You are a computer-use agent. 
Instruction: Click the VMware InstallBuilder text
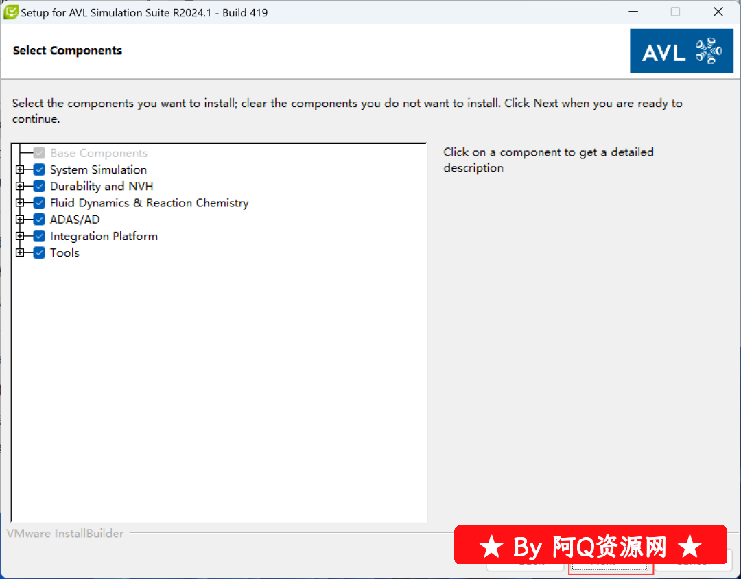point(65,533)
